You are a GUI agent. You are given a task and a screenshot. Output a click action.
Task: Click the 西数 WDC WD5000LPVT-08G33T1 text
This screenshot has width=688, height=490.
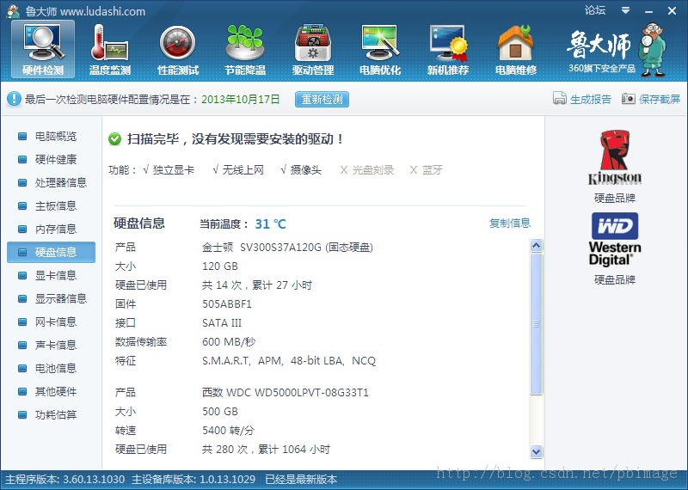coord(286,392)
